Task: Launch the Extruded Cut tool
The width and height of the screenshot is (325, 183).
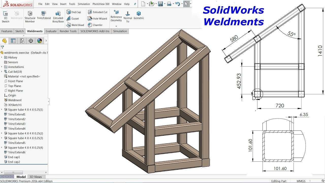Action: (x=97, y=12)
